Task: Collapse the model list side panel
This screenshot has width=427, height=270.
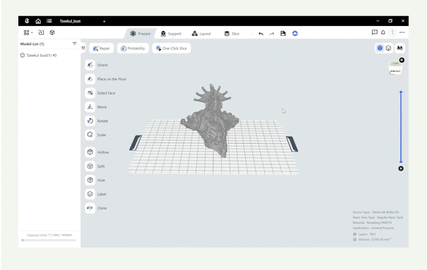Action: pyautogui.click(x=83, y=48)
